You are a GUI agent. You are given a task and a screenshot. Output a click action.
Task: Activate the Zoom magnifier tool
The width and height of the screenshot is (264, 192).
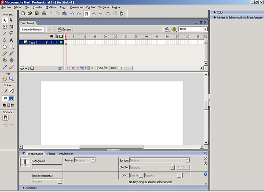point(11,78)
